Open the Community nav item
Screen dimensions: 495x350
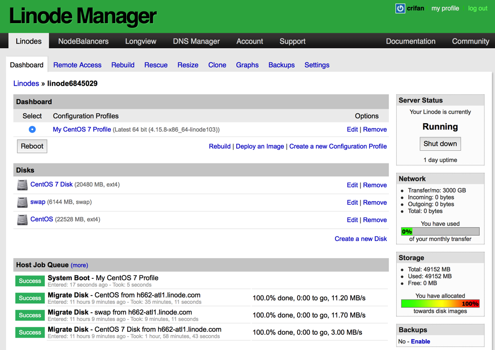coord(470,41)
